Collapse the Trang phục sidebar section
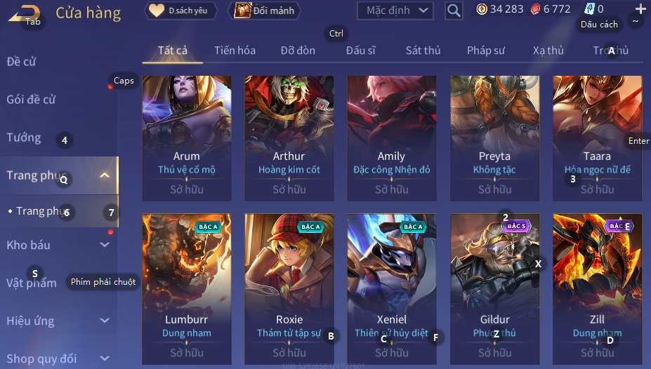Image resolution: width=651 pixels, height=369 pixels. click(105, 175)
